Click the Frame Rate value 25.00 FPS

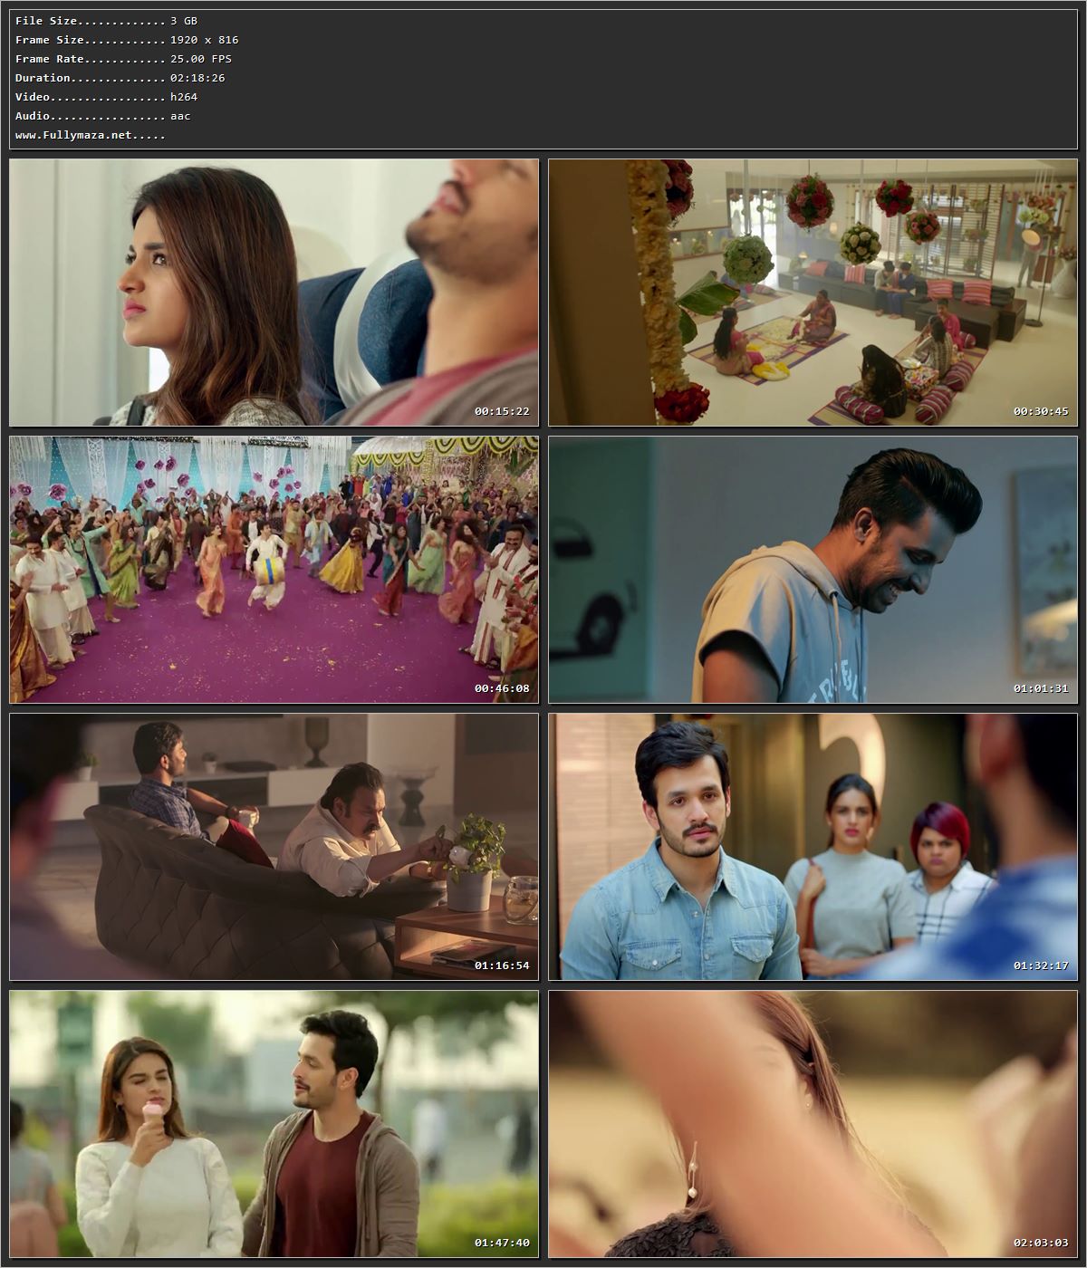pos(201,59)
